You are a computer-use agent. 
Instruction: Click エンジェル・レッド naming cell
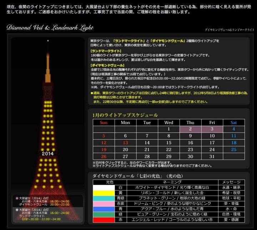pos(172,220)
